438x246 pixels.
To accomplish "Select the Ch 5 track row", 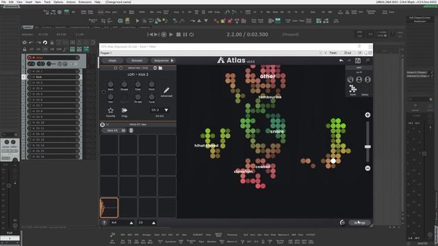I will [x=53, y=94].
